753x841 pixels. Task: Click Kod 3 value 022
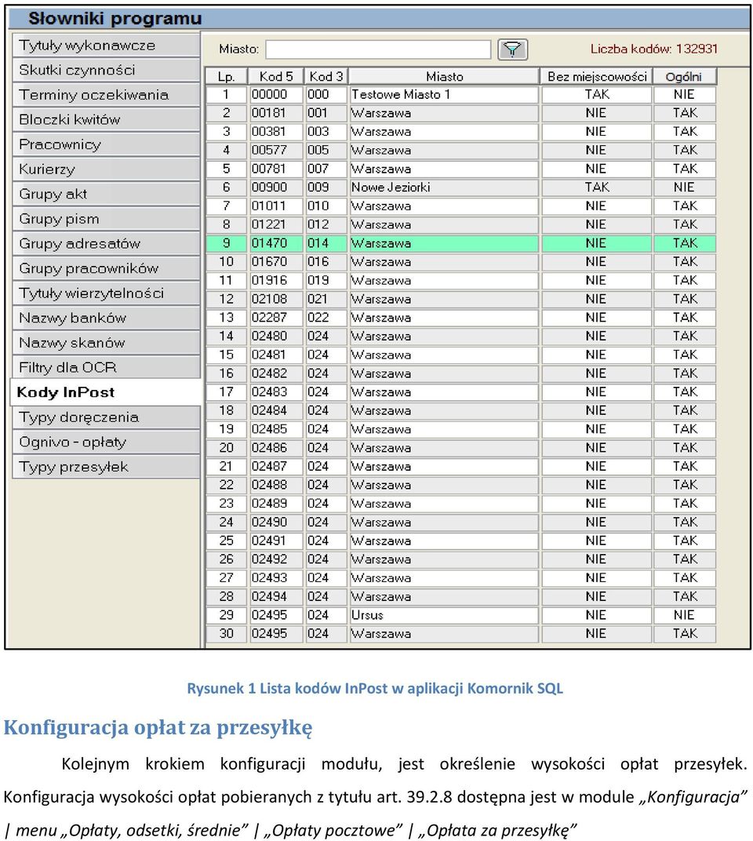[326, 318]
